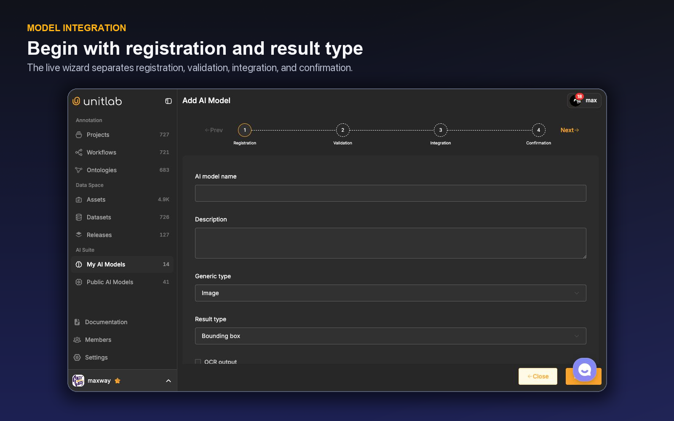Click the Documentation file icon
This screenshot has height=421, width=674.
click(x=77, y=322)
